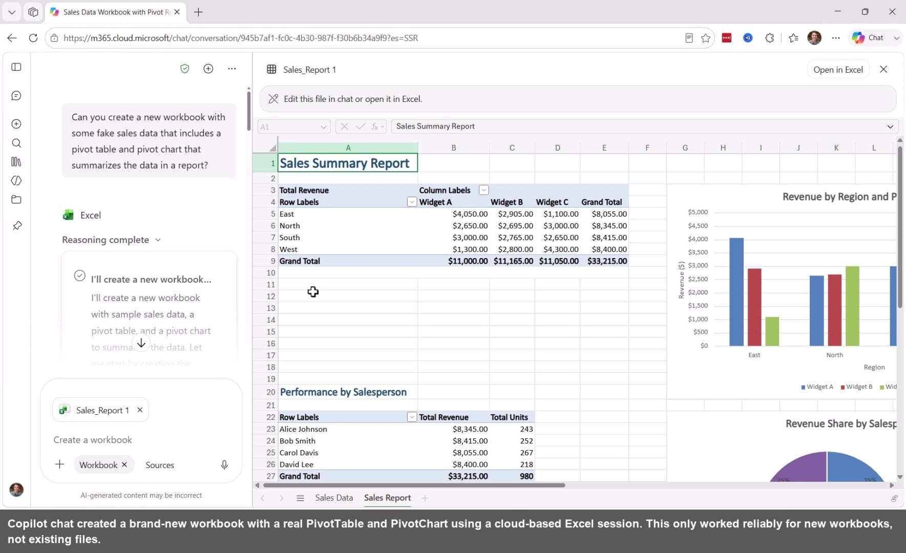Open the Row Labels filter dropdown in row 22
Screen dimensions: 906x553
412,417
